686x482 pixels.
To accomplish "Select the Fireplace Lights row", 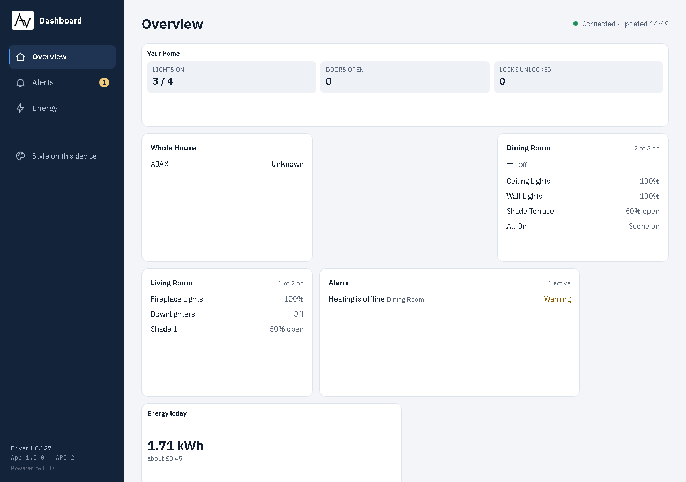I will point(227,299).
